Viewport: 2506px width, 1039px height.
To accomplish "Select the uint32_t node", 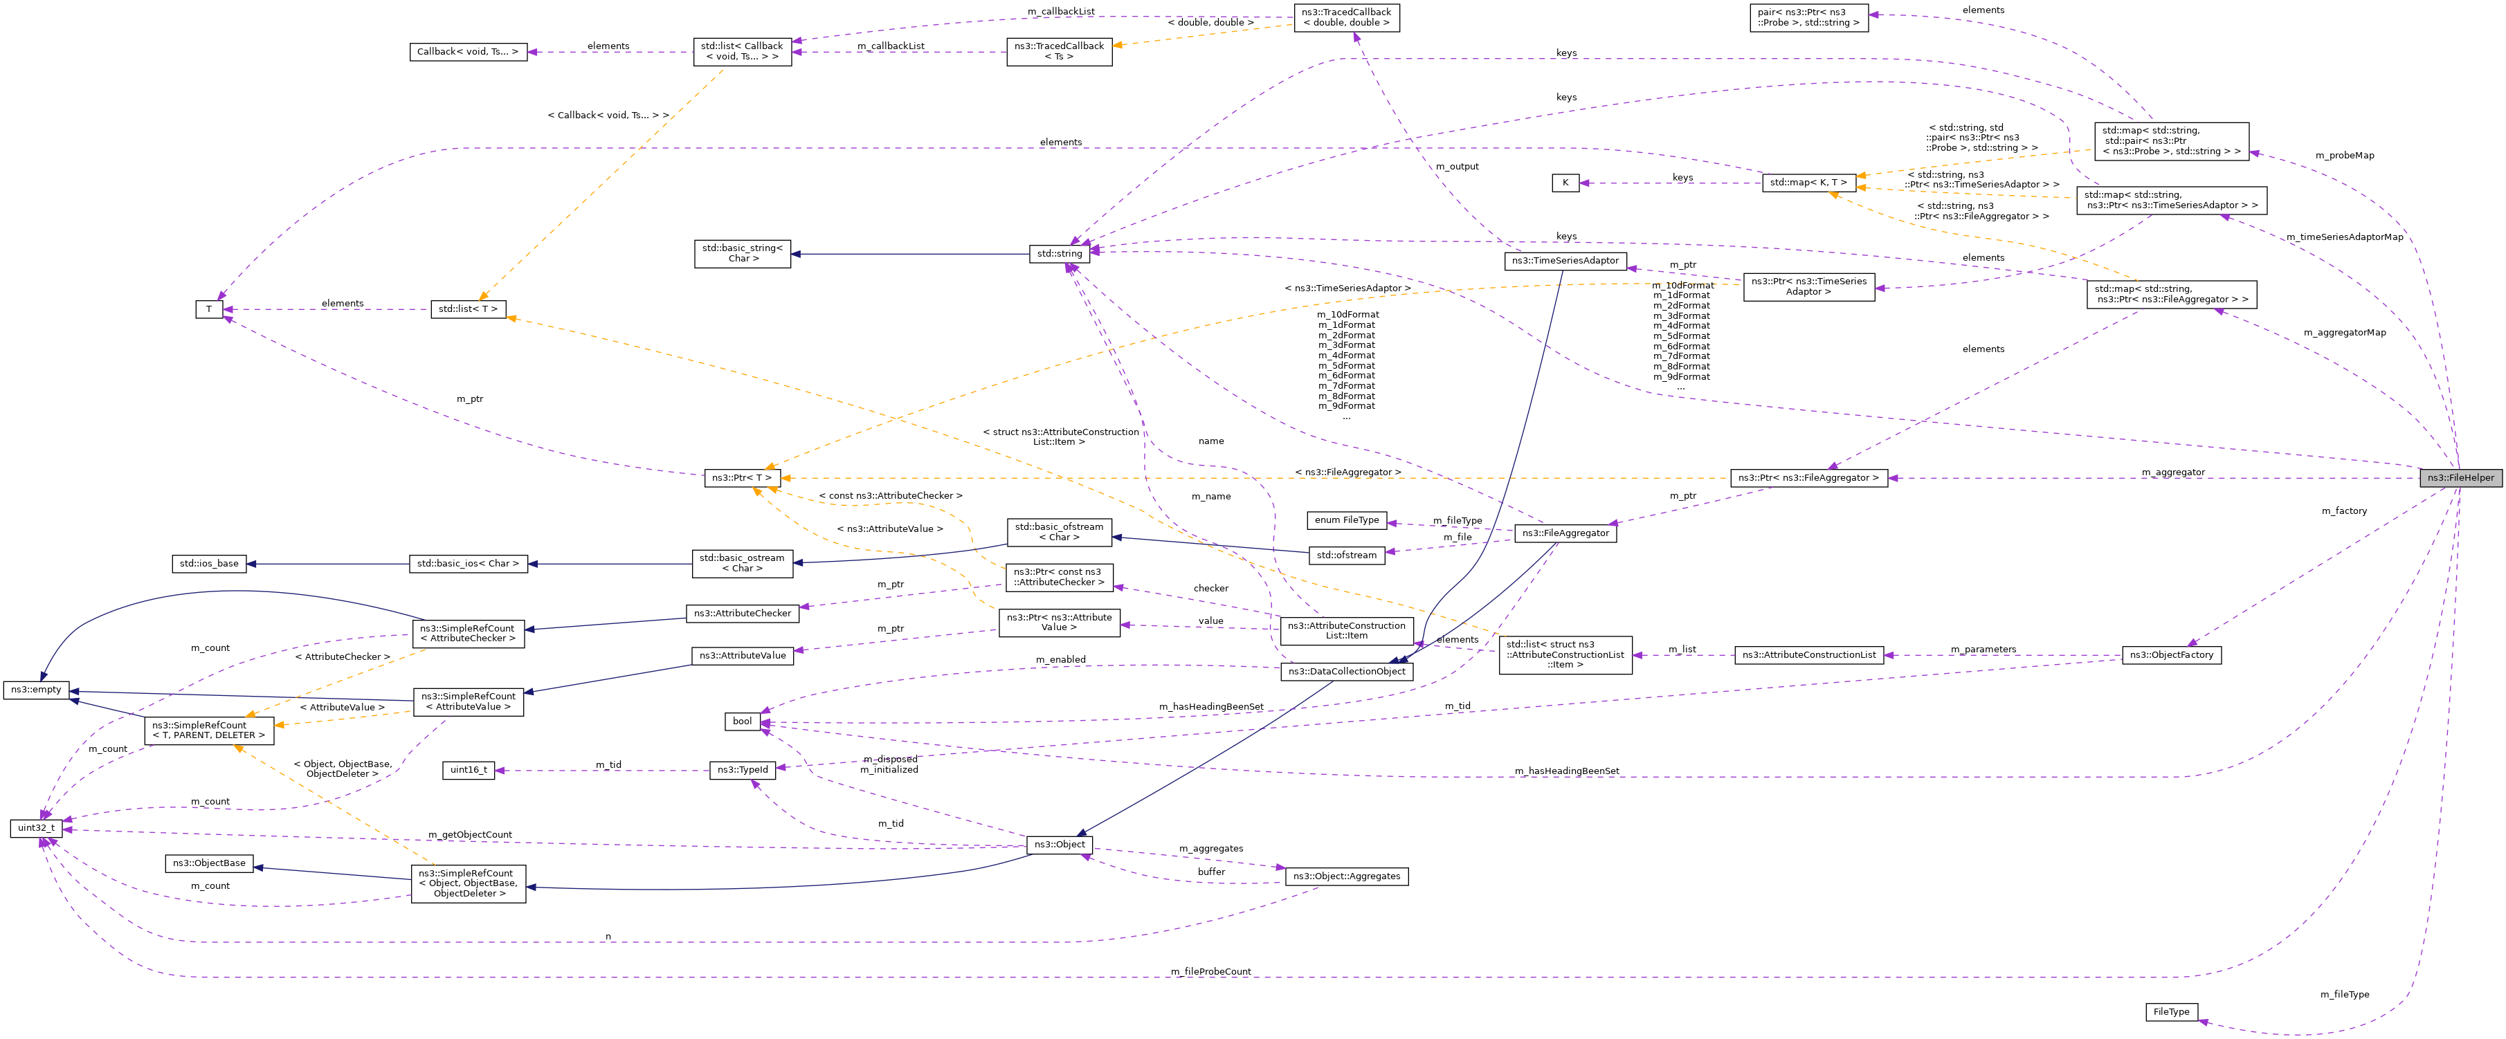I will tap(36, 828).
